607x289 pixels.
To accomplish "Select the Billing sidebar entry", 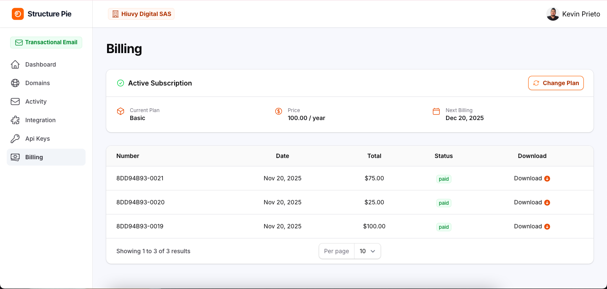I will (46, 157).
